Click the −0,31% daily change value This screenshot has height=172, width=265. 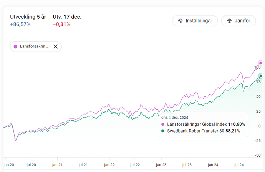tap(61, 24)
